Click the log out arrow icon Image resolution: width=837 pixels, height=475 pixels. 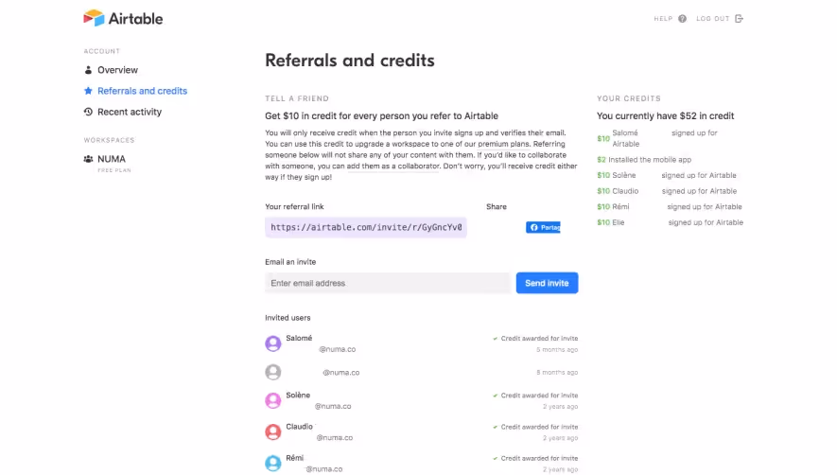[x=739, y=19]
